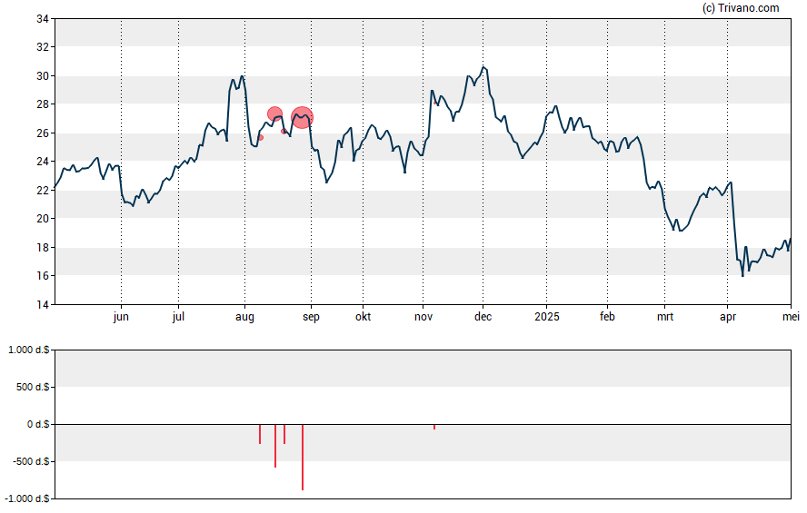Click the 'dec' axis label

click(483, 317)
